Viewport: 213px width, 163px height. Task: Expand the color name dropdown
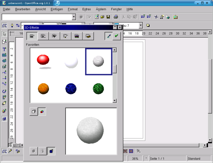tap(141, 25)
